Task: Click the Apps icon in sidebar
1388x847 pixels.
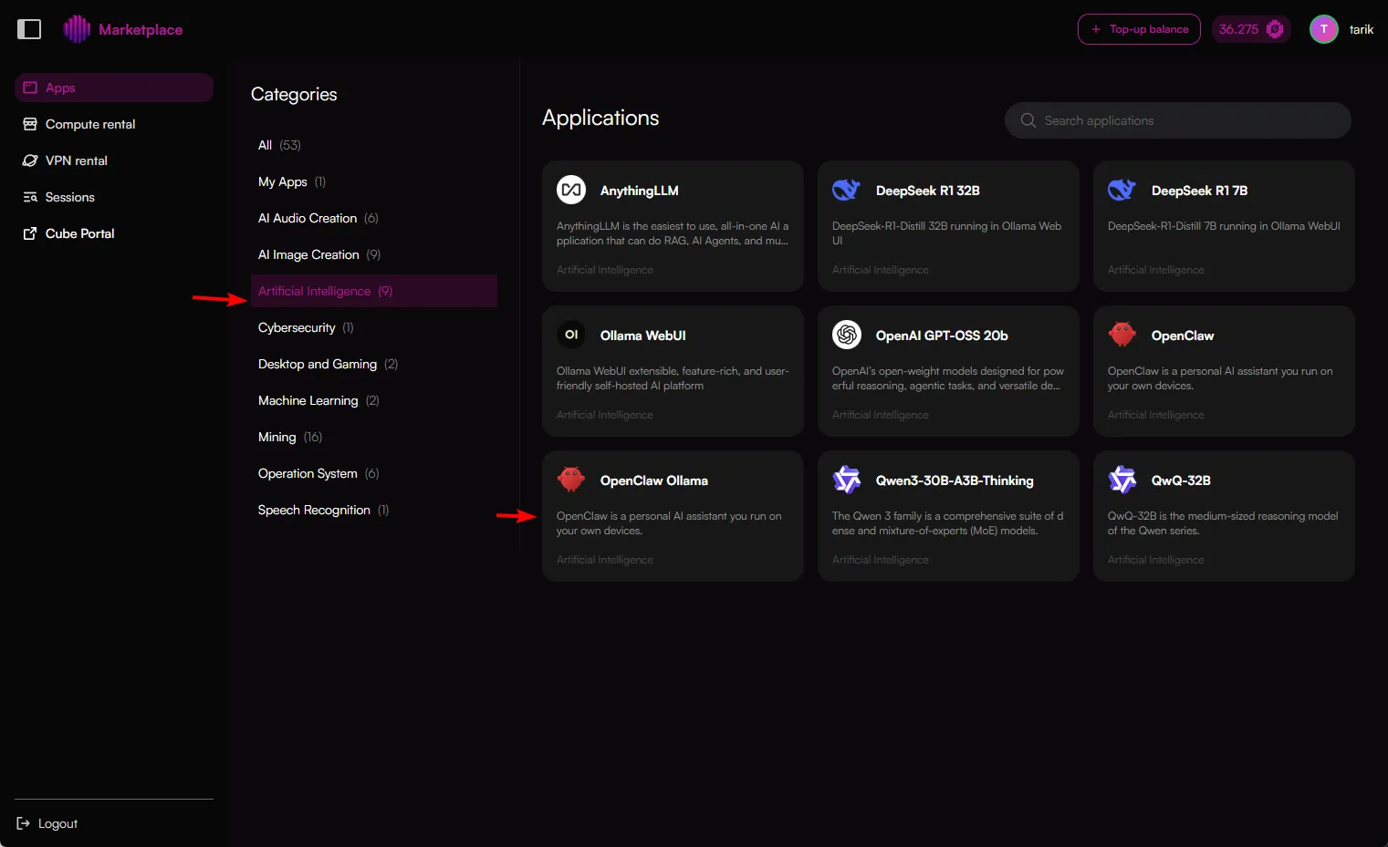Action: pyautogui.click(x=30, y=88)
